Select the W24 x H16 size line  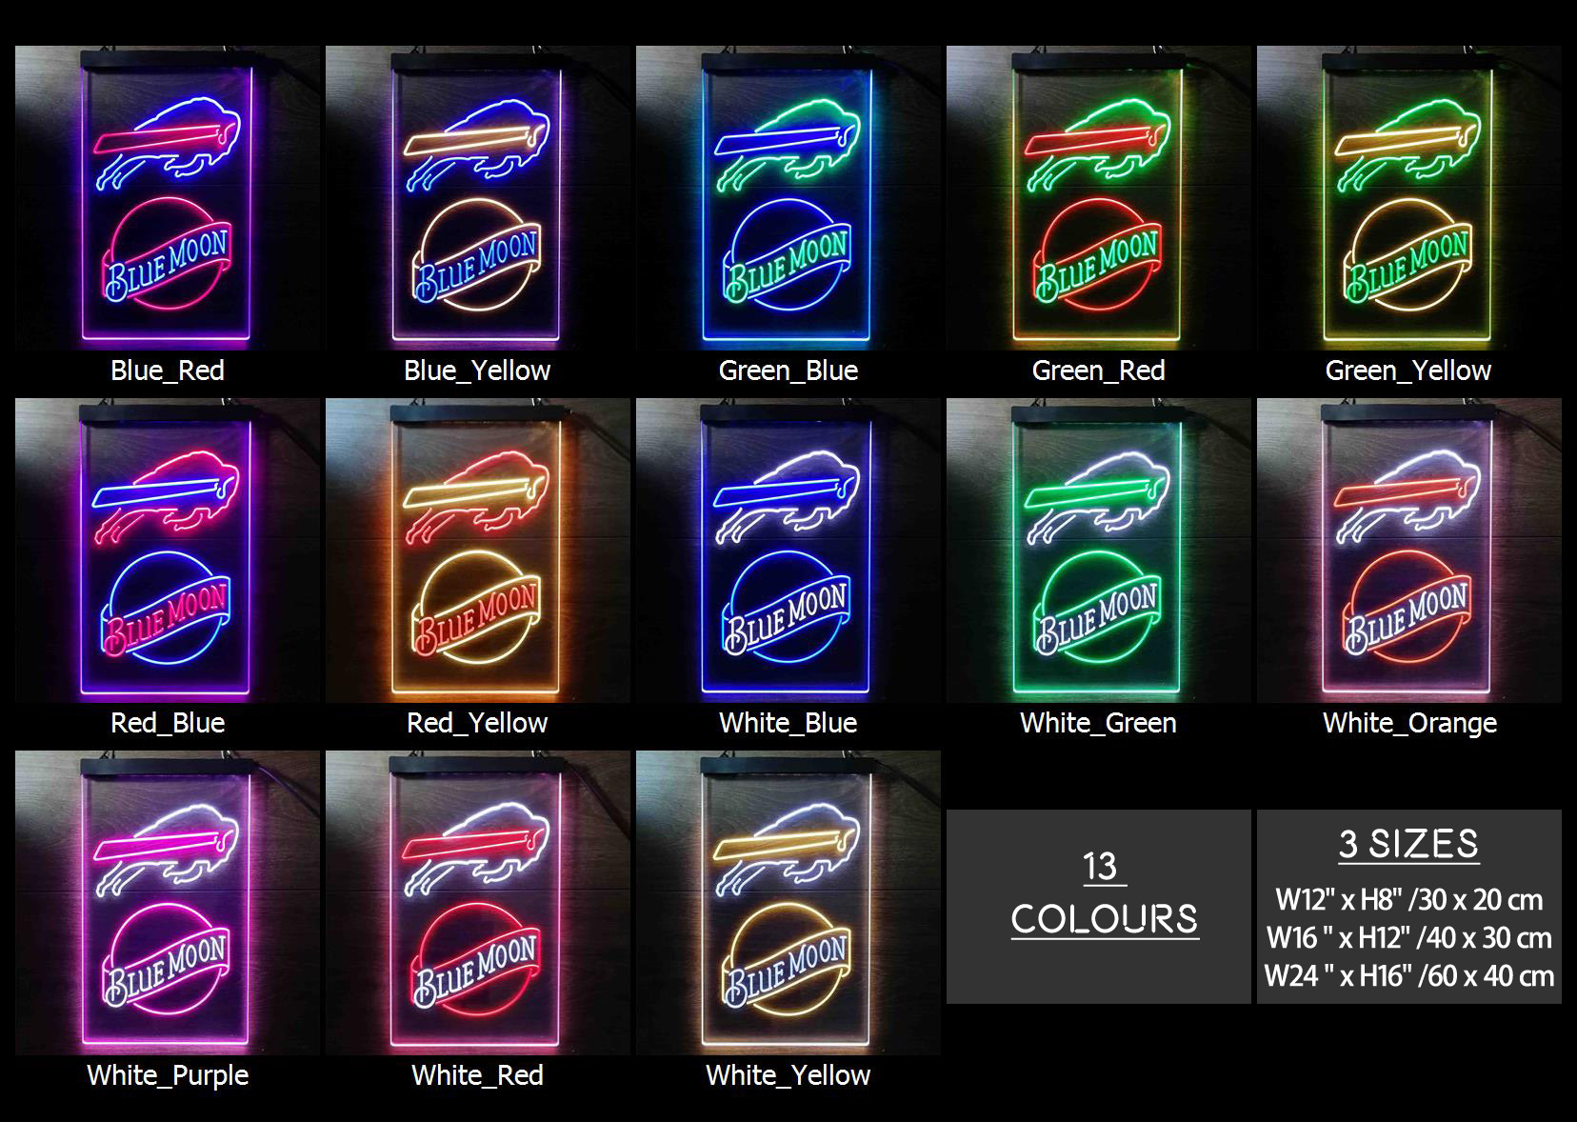point(1409,976)
